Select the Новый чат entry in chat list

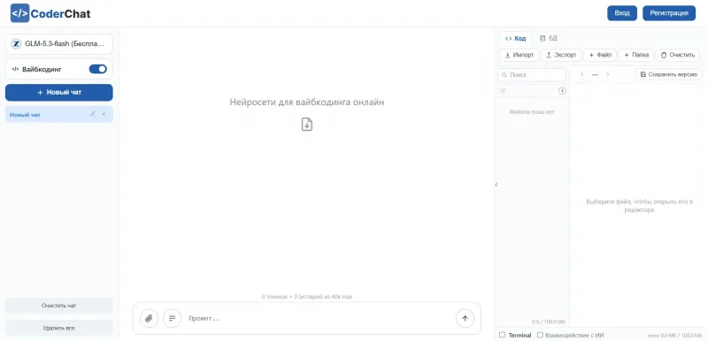tap(59, 115)
